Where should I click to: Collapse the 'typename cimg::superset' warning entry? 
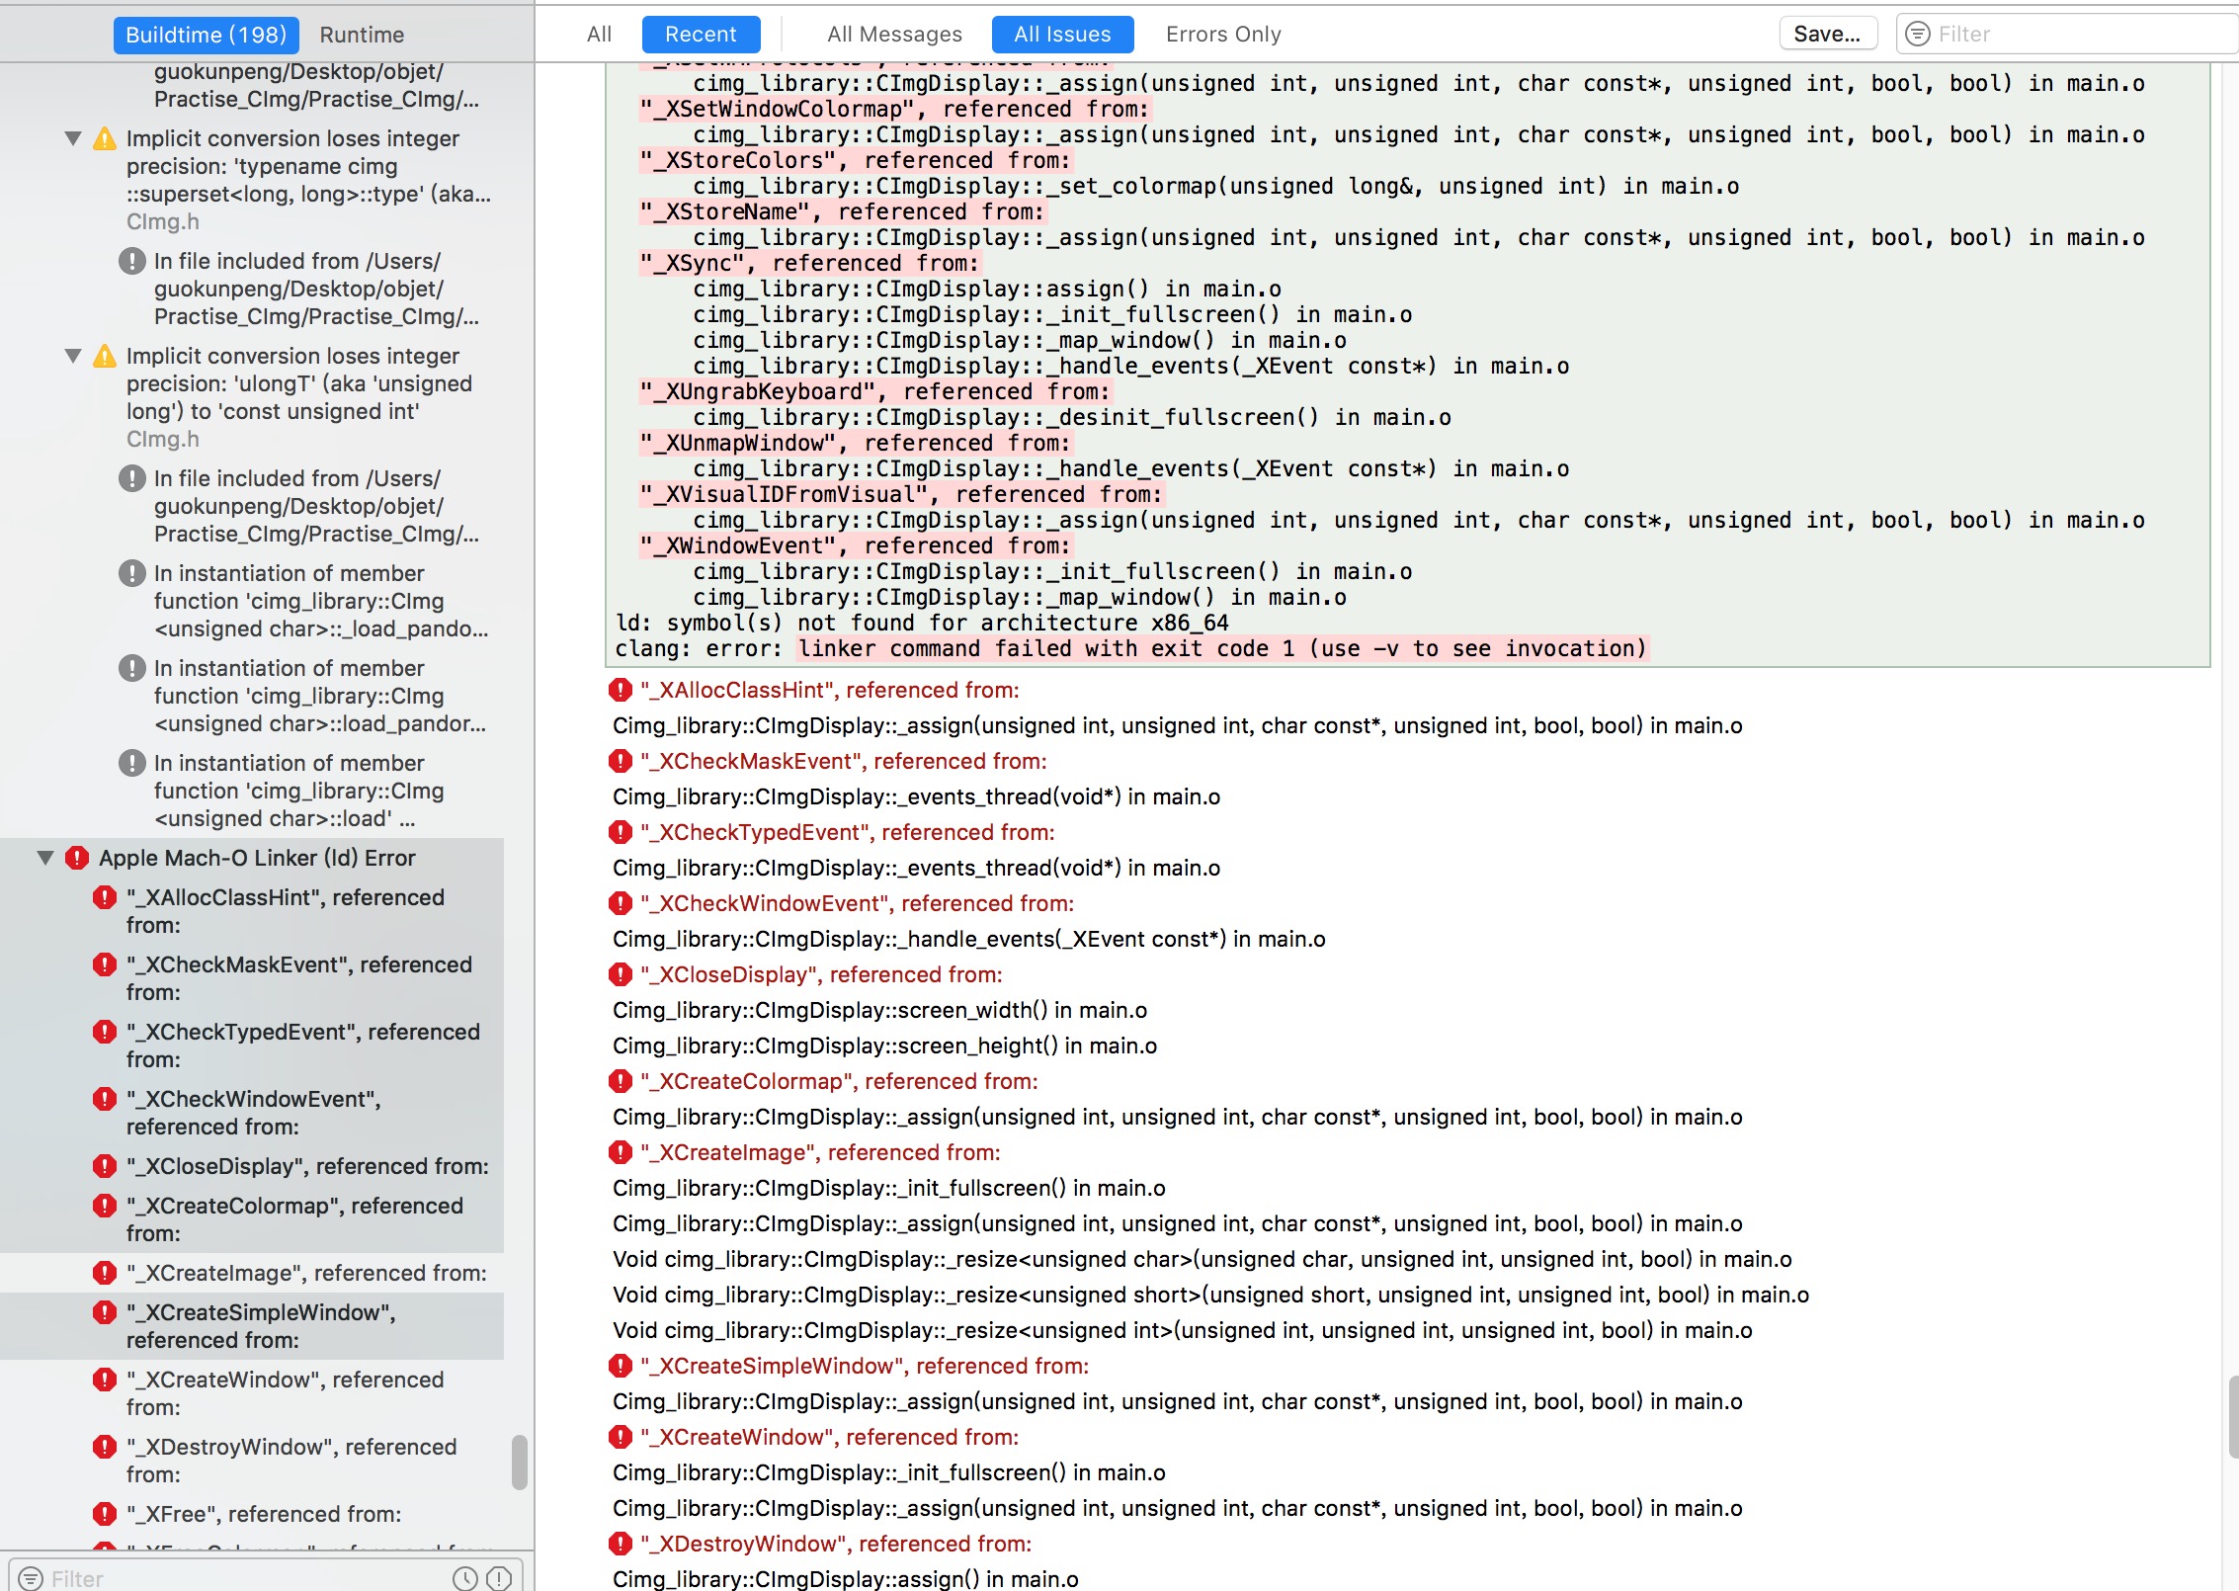point(72,138)
